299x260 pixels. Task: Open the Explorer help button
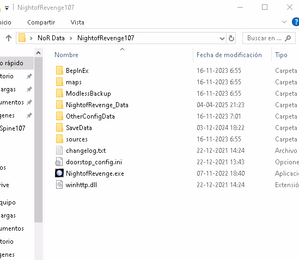click(296, 22)
